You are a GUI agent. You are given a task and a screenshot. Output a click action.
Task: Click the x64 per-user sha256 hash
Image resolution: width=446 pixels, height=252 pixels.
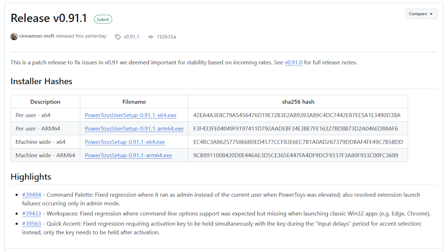pyautogui.click(x=297, y=115)
